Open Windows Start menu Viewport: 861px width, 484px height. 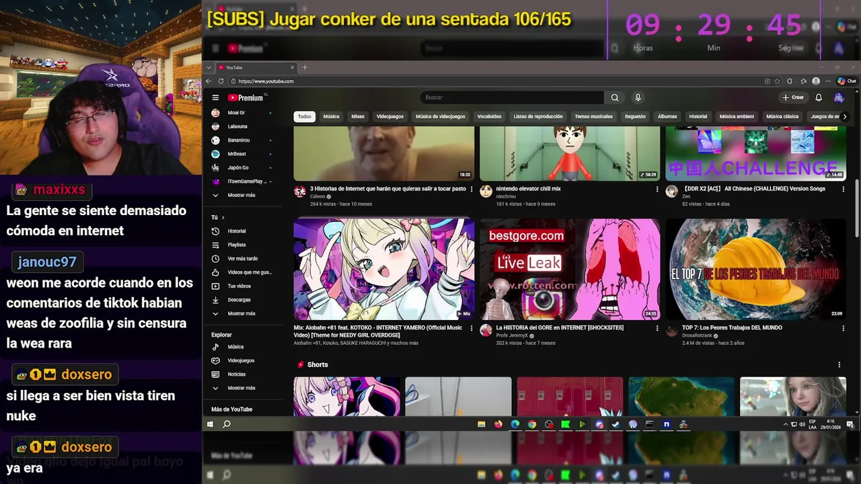[x=210, y=424]
